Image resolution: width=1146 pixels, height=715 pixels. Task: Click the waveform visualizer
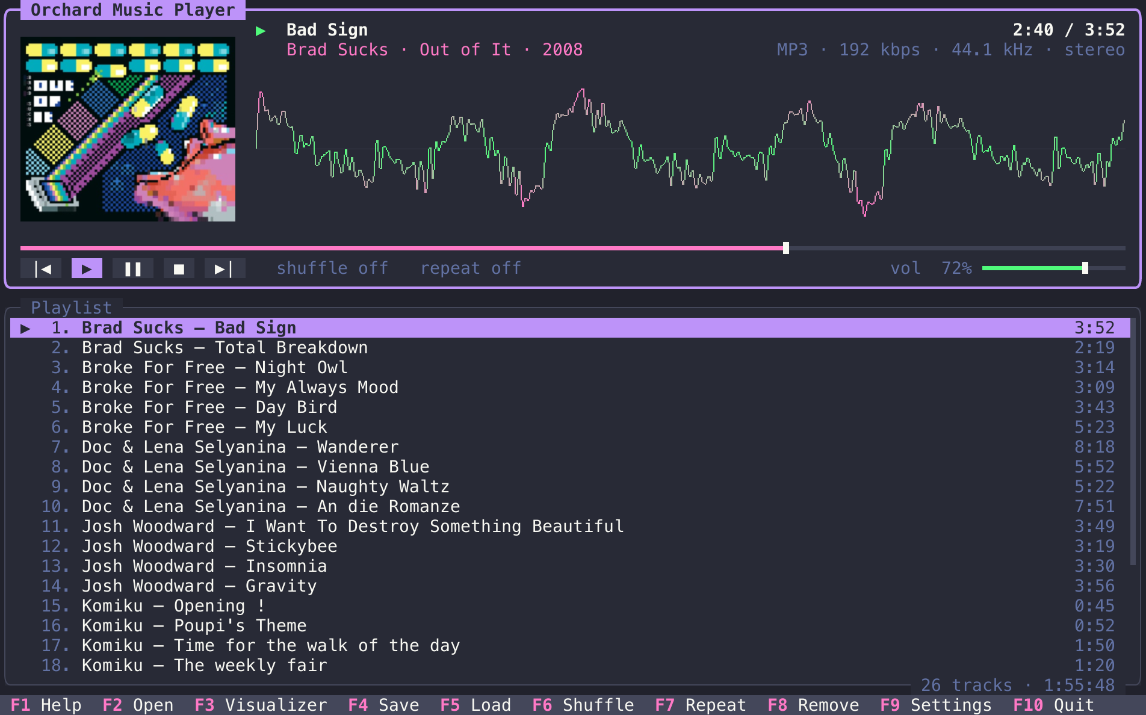pos(690,150)
